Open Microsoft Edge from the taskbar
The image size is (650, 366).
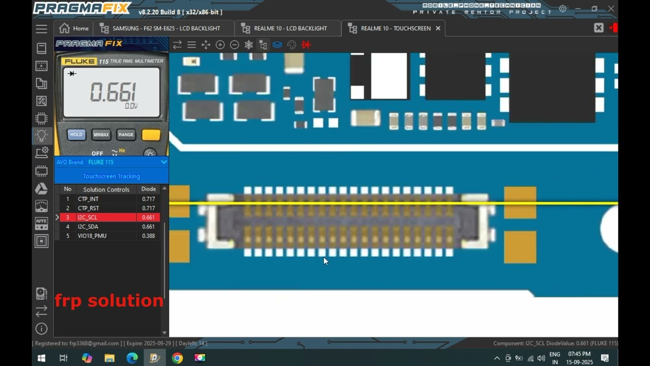pos(132,358)
